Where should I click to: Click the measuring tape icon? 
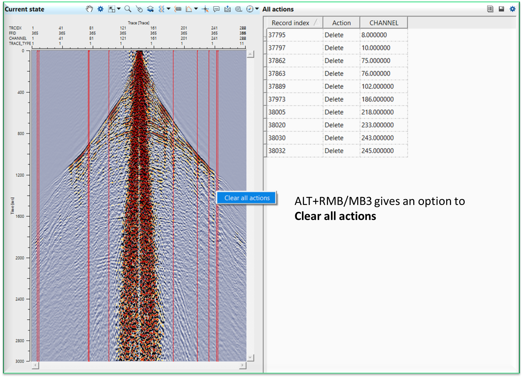(238, 9)
